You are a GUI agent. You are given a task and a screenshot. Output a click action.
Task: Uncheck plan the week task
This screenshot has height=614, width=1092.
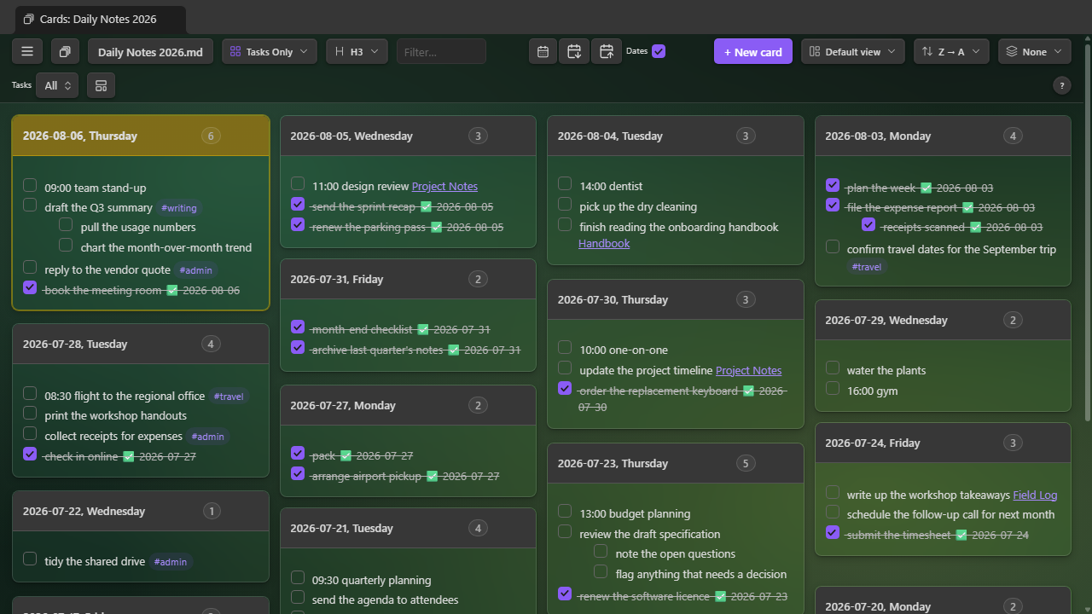[833, 185]
